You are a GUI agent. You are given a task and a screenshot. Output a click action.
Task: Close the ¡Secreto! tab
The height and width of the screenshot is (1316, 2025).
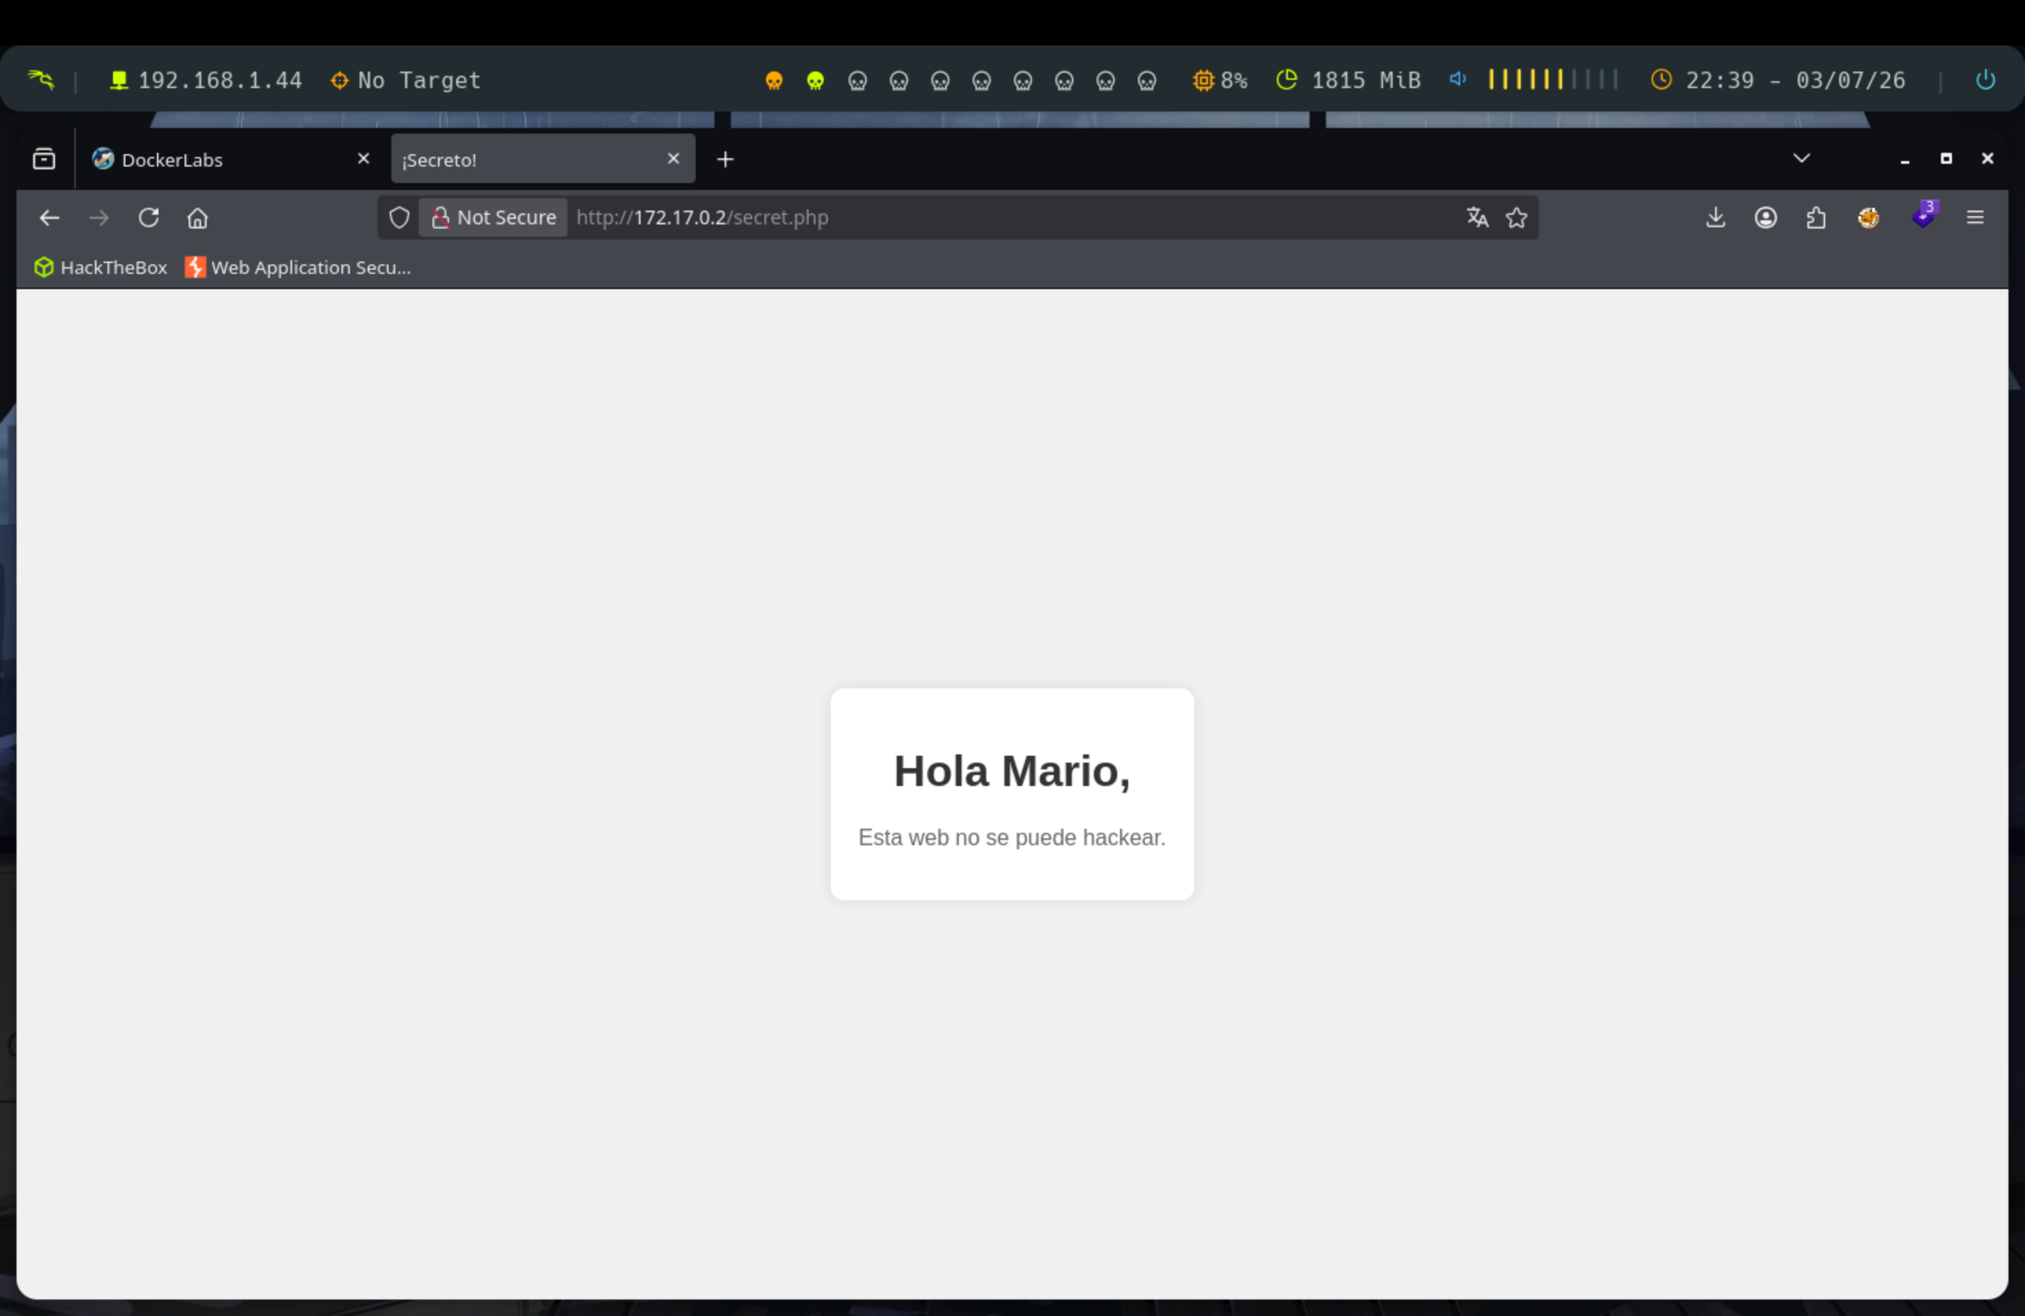click(673, 158)
